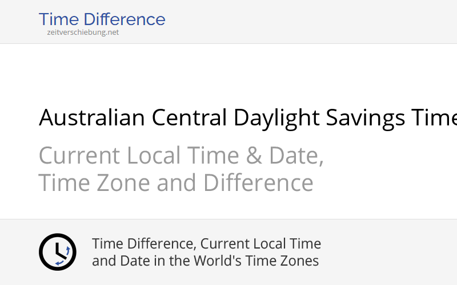457x285 pixels.
Task: Click footer text "Time Difference, Current Local Time"
Action: [x=206, y=244]
